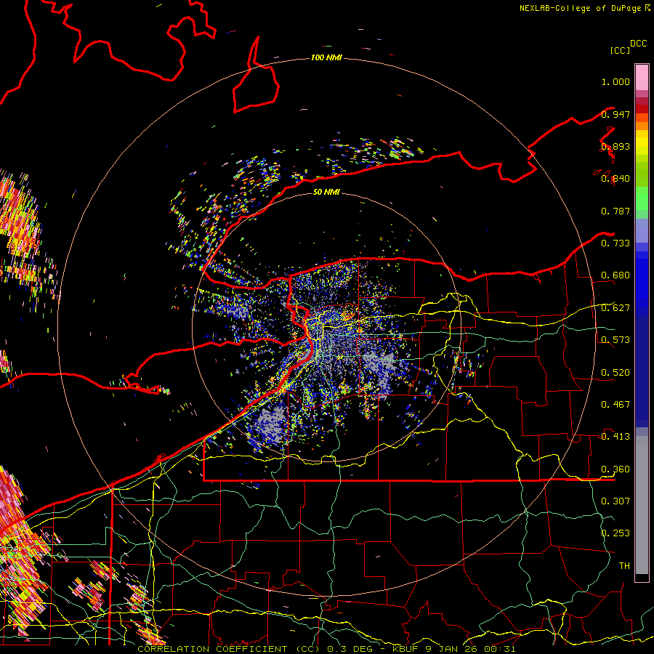Click the 0.627 colorbar value
This screenshot has width=654, height=654.
[x=615, y=308]
